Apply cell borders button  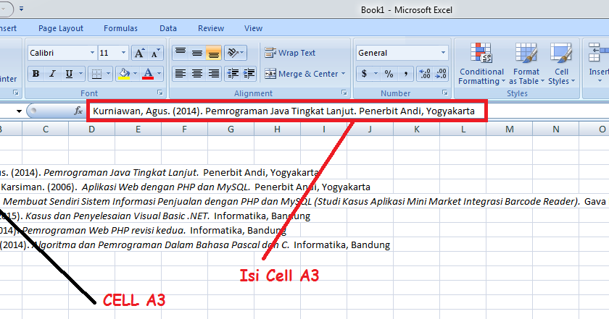tap(96, 74)
